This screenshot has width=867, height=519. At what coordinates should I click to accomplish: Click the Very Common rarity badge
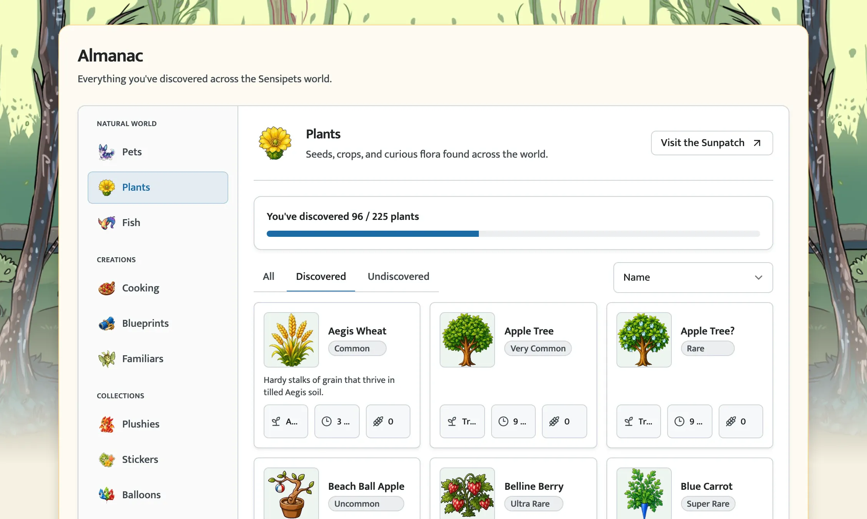[538, 348]
